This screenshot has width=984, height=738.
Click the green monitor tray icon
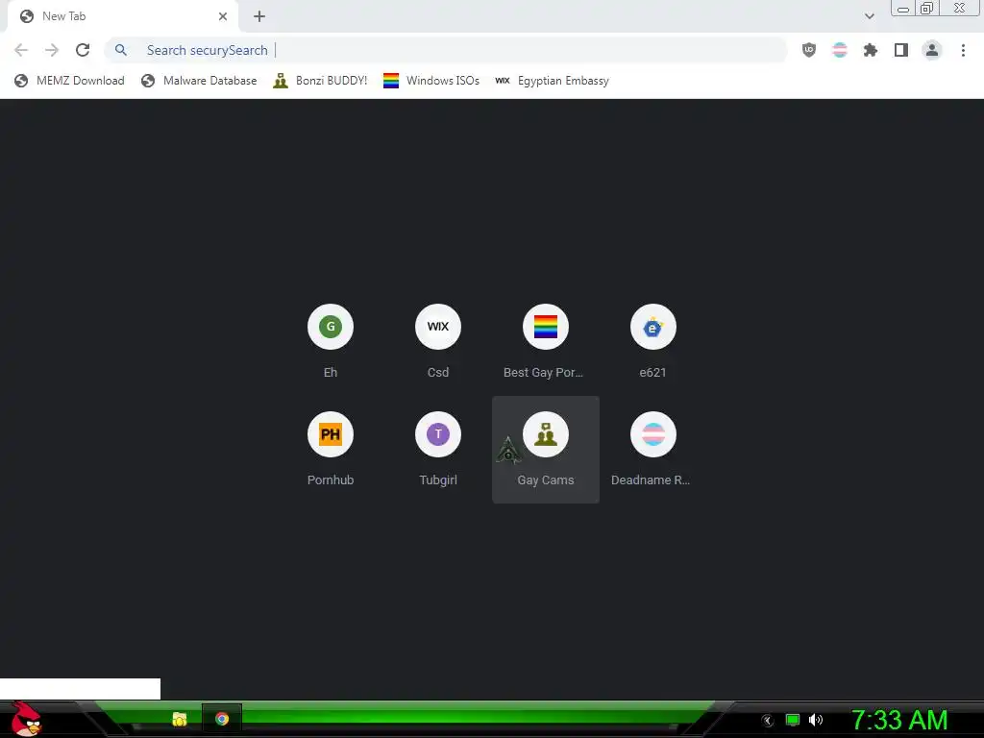[x=793, y=720]
